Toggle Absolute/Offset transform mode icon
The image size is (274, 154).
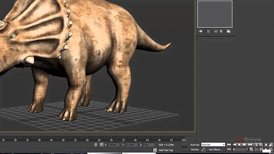coord(102,145)
